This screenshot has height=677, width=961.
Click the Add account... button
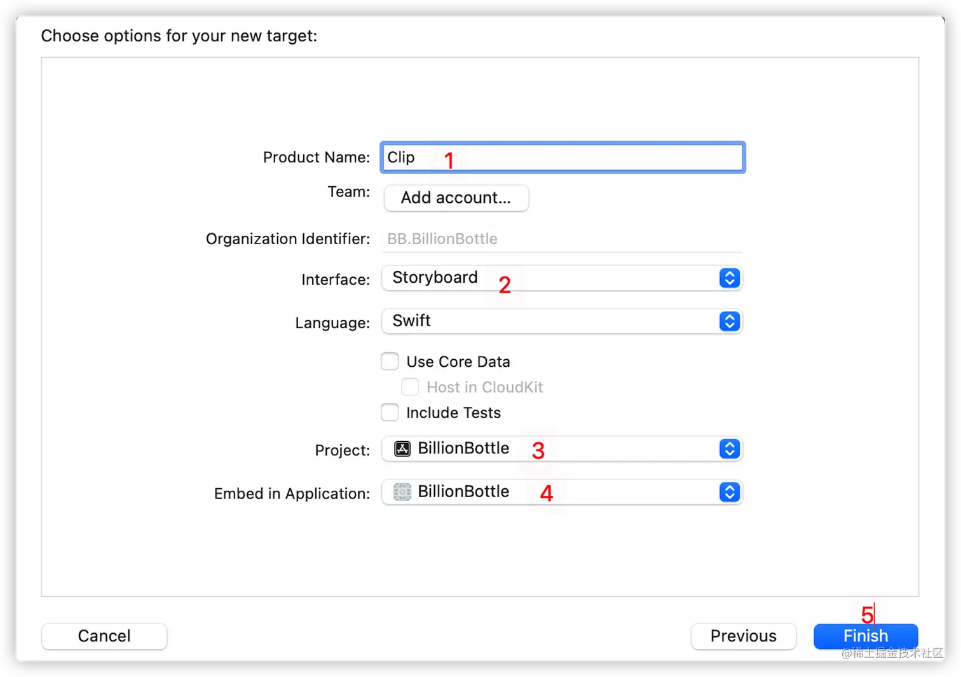click(x=456, y=198)
